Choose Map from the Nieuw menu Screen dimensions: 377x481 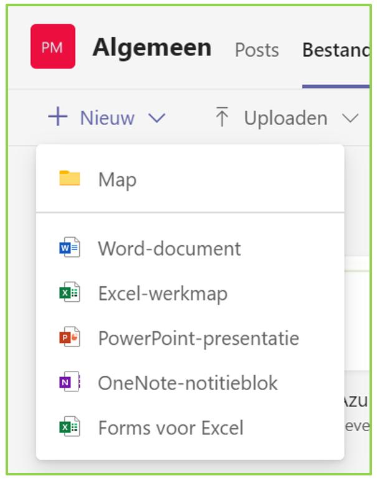(x=190, y=179)
